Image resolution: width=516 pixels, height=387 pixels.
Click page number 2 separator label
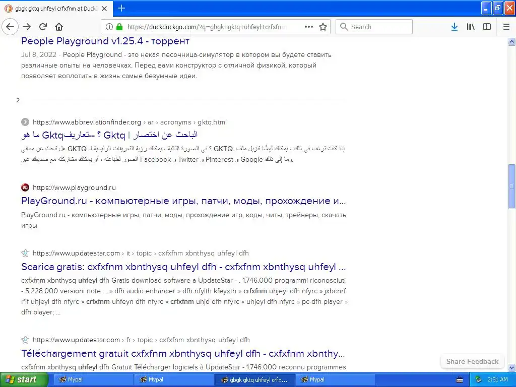pos(18,100)
